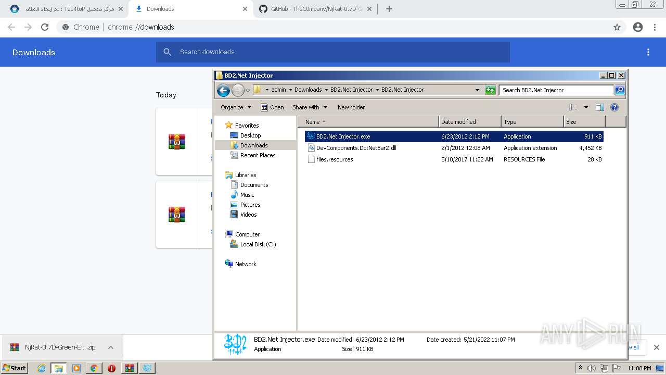Click BD2 Injector taskbar icon
Image resolution: width=666 pixels, height=375 pixels.
pyautogui.click(x=147, y=368)
